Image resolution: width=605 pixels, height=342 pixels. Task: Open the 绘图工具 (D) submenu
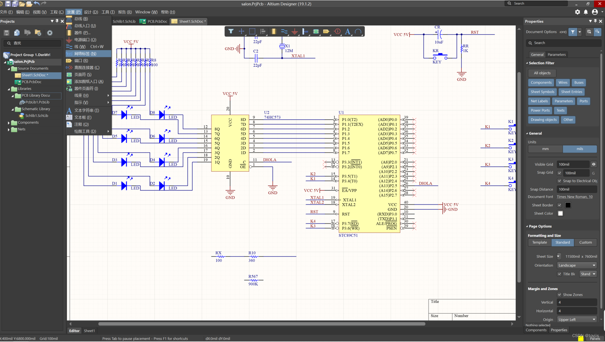point(89,131)
